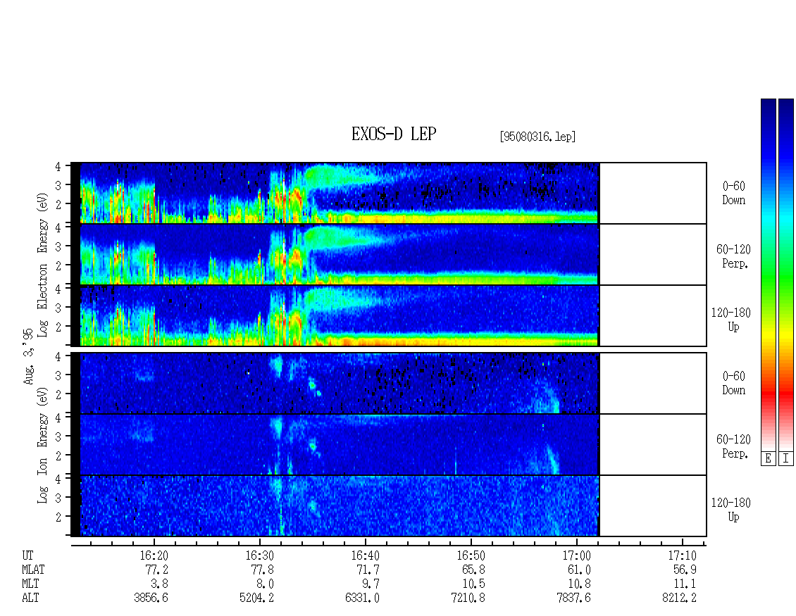
Task: Click the E color bar label box
Action: point(768,459)
